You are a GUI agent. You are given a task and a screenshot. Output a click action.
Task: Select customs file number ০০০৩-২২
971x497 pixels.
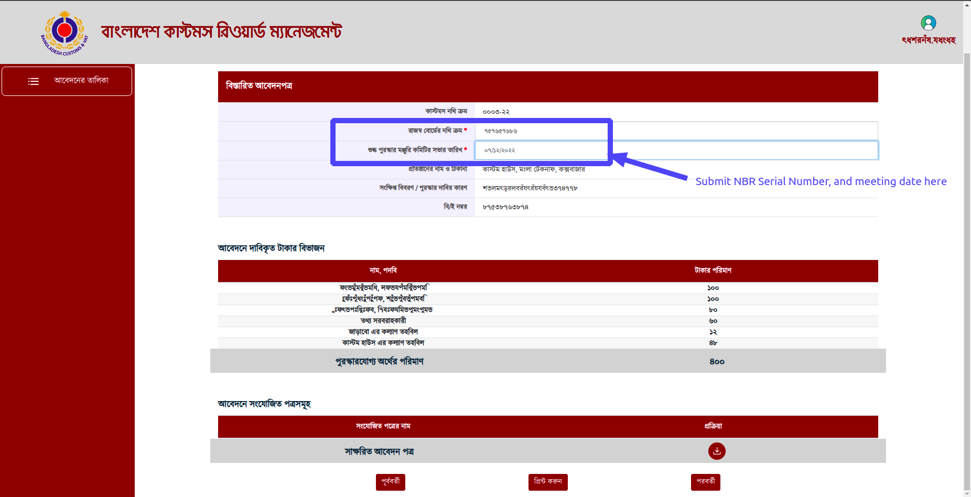(x=496, y=112)
